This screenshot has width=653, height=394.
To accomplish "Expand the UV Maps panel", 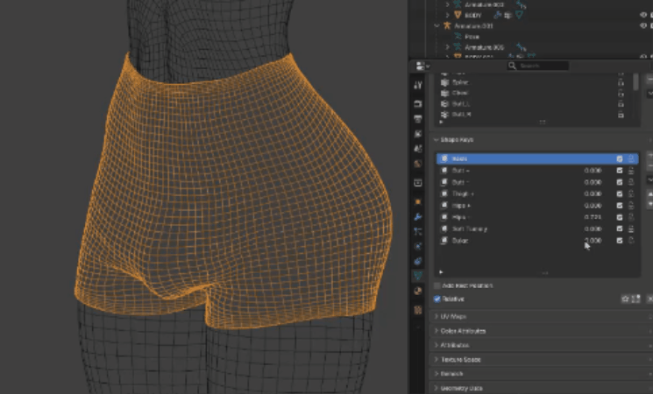I will pos(436,316).
